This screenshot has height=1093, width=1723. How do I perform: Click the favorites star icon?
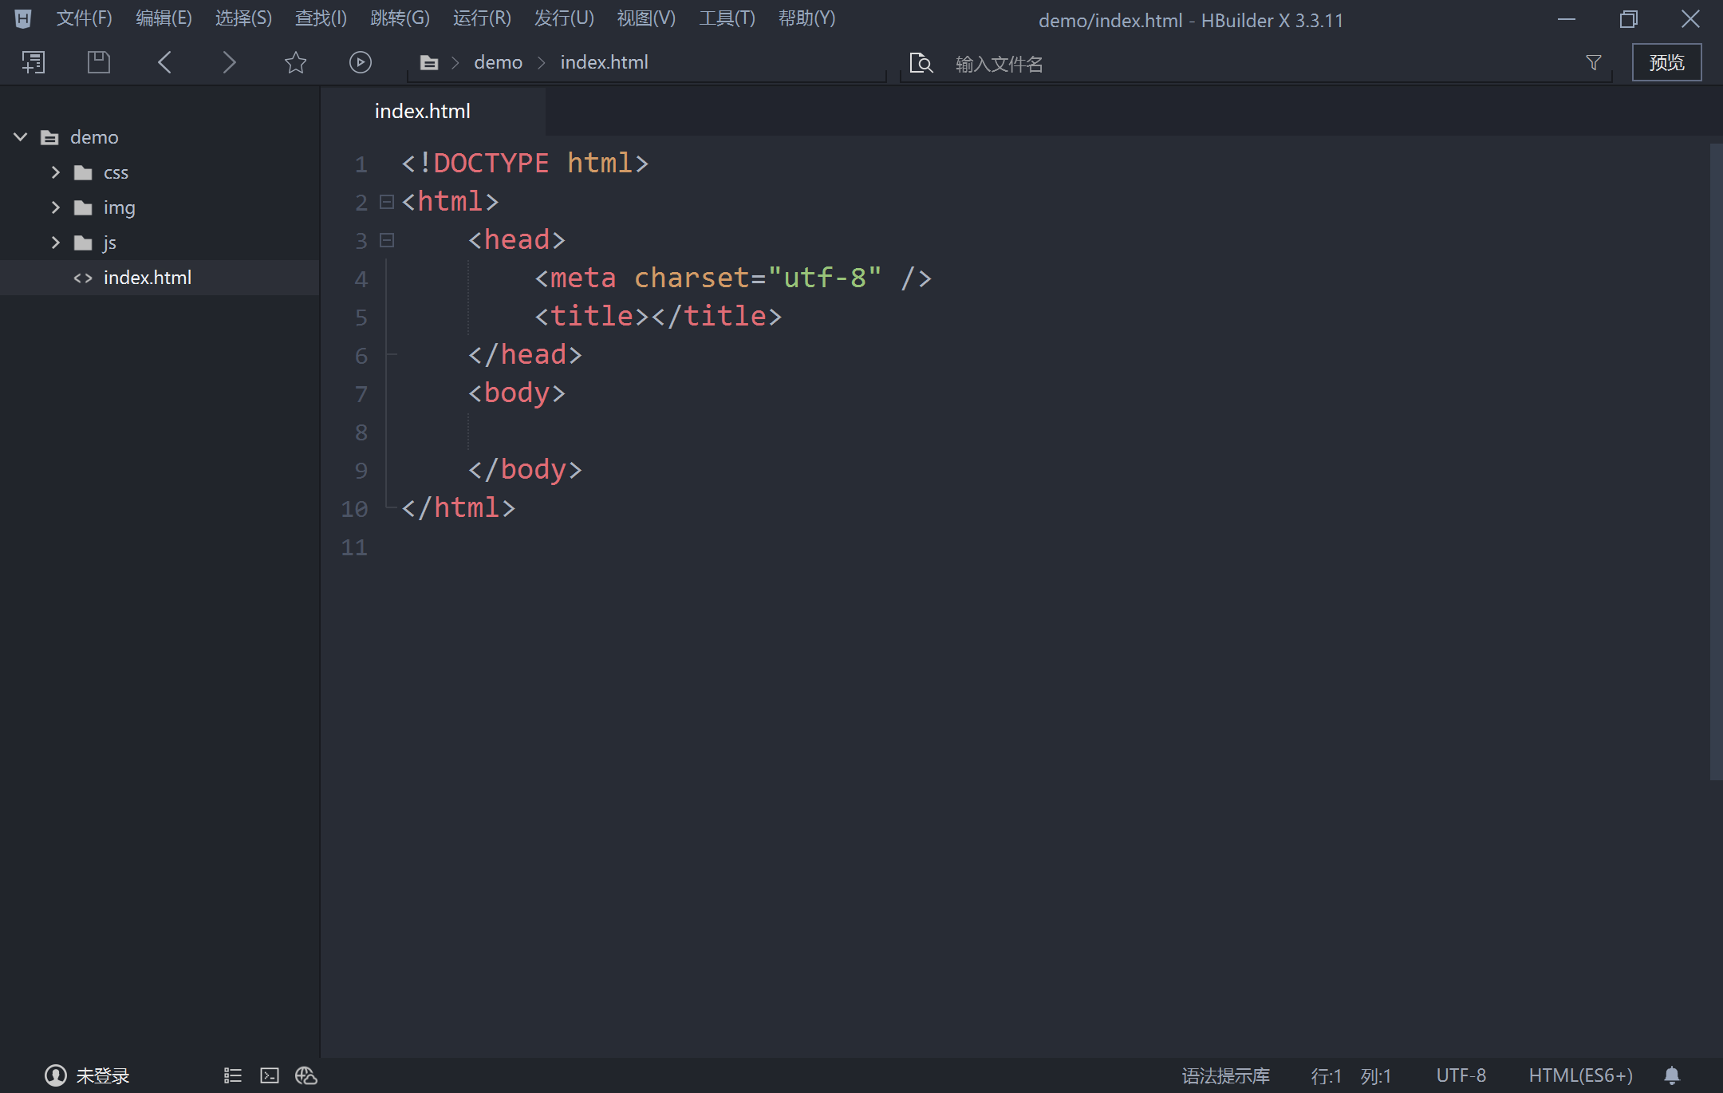pyautogui.click(x=294, y=61)
